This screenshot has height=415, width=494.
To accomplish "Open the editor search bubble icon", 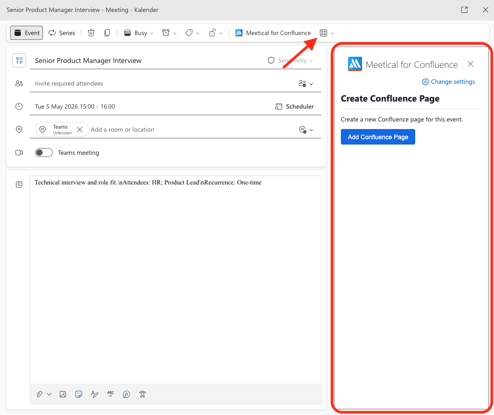I will pos(126,394).
